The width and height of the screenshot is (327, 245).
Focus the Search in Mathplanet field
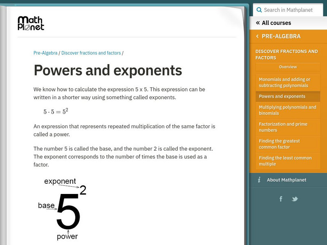(x=288, y=10)
